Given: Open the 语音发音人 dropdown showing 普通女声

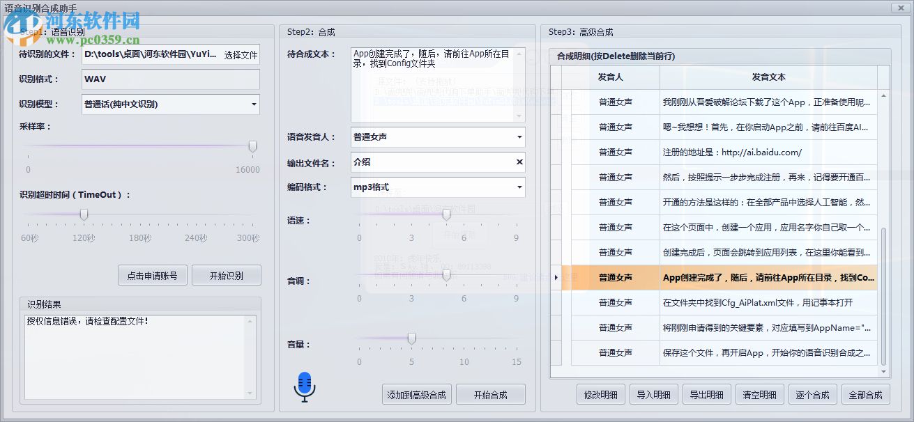Looking at the screenshot, I should pos(519,136).
